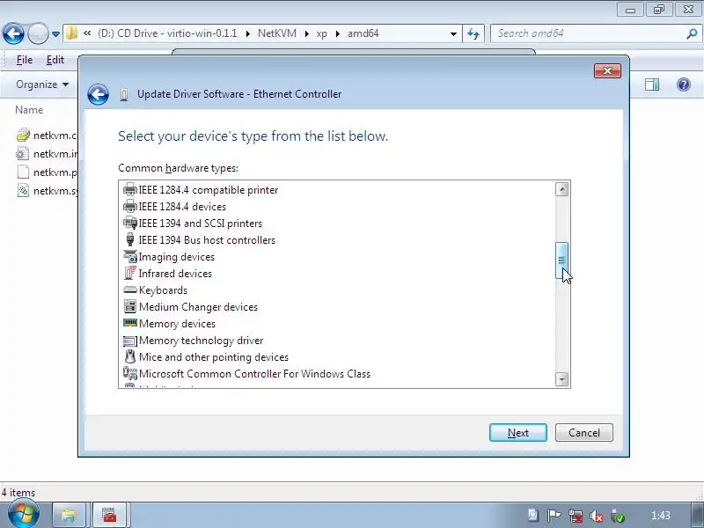Select Mice and other pointing devices
This screenshot has height=528, width=704.
(214, 357)
